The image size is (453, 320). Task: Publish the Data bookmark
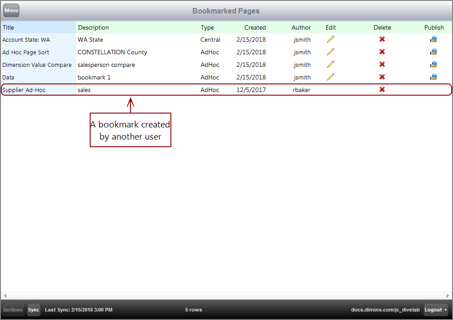click(x=434, y=77)
